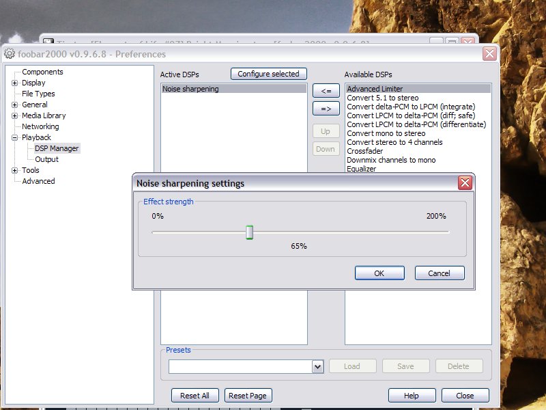
Task: Expand the Tools tree node
Action: coord(14,170)
